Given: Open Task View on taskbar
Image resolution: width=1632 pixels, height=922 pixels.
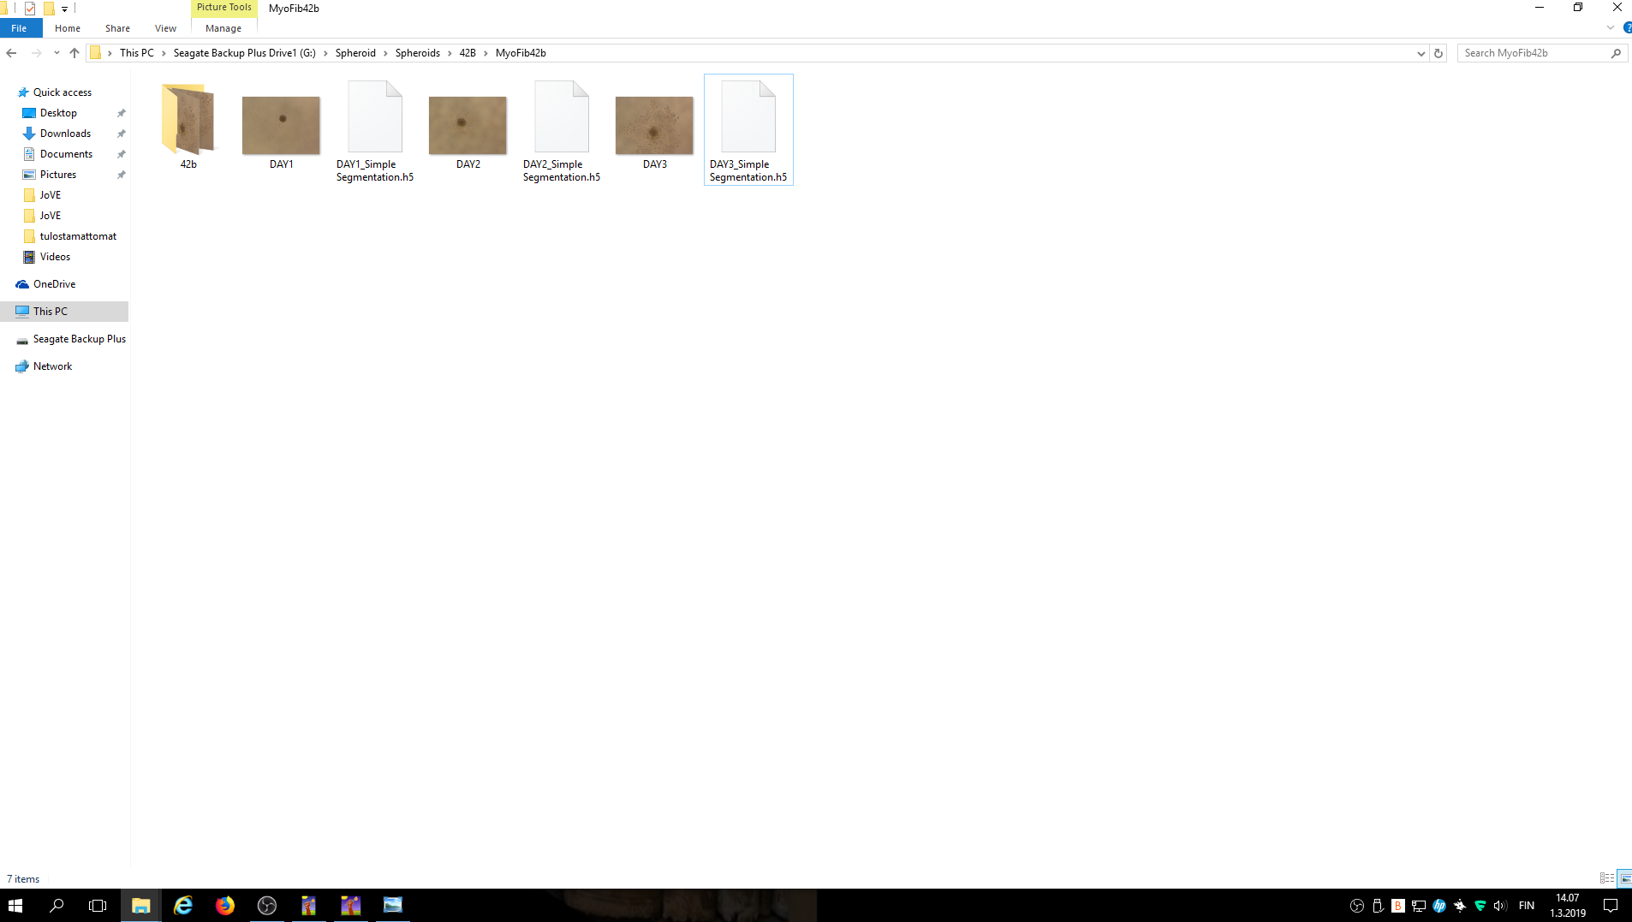Looking at the screenshot, I should coord(98,906).
